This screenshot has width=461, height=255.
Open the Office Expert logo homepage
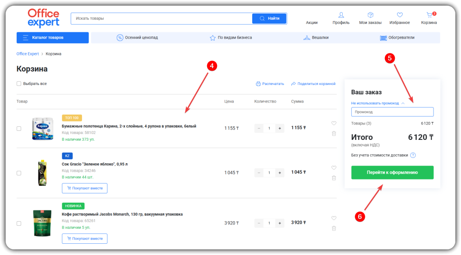pyautogui.click(x=44, y=18)
